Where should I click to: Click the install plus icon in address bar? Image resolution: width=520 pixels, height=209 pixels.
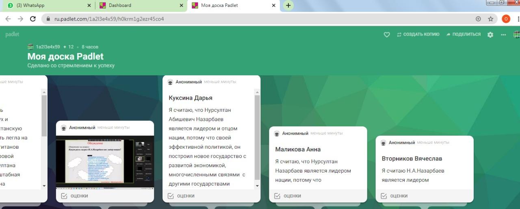(x=478, y=19)
